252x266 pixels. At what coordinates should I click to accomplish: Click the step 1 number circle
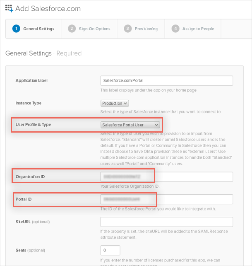16,29
